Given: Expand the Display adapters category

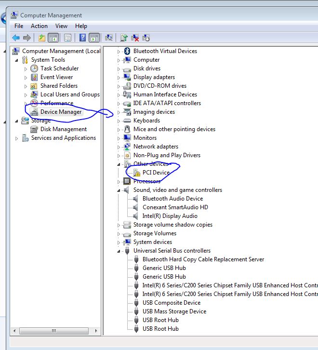Looking at the screenshot, I should 119,78.
